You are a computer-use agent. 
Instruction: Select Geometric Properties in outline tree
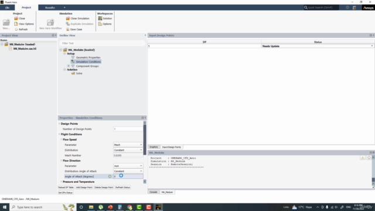point(88,57)
